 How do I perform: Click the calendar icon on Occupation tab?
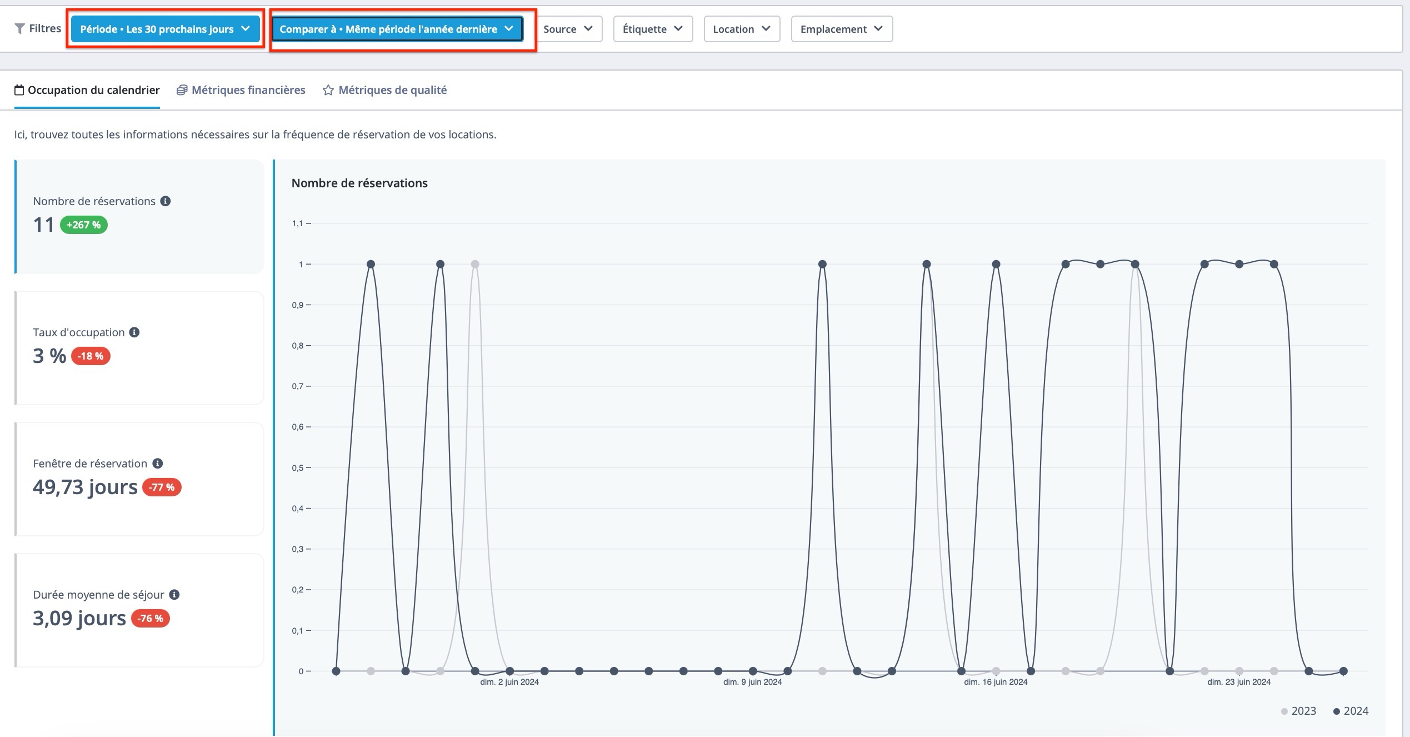click(19, 90)
